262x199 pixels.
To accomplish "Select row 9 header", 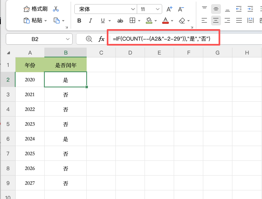I will pos(8,183).
